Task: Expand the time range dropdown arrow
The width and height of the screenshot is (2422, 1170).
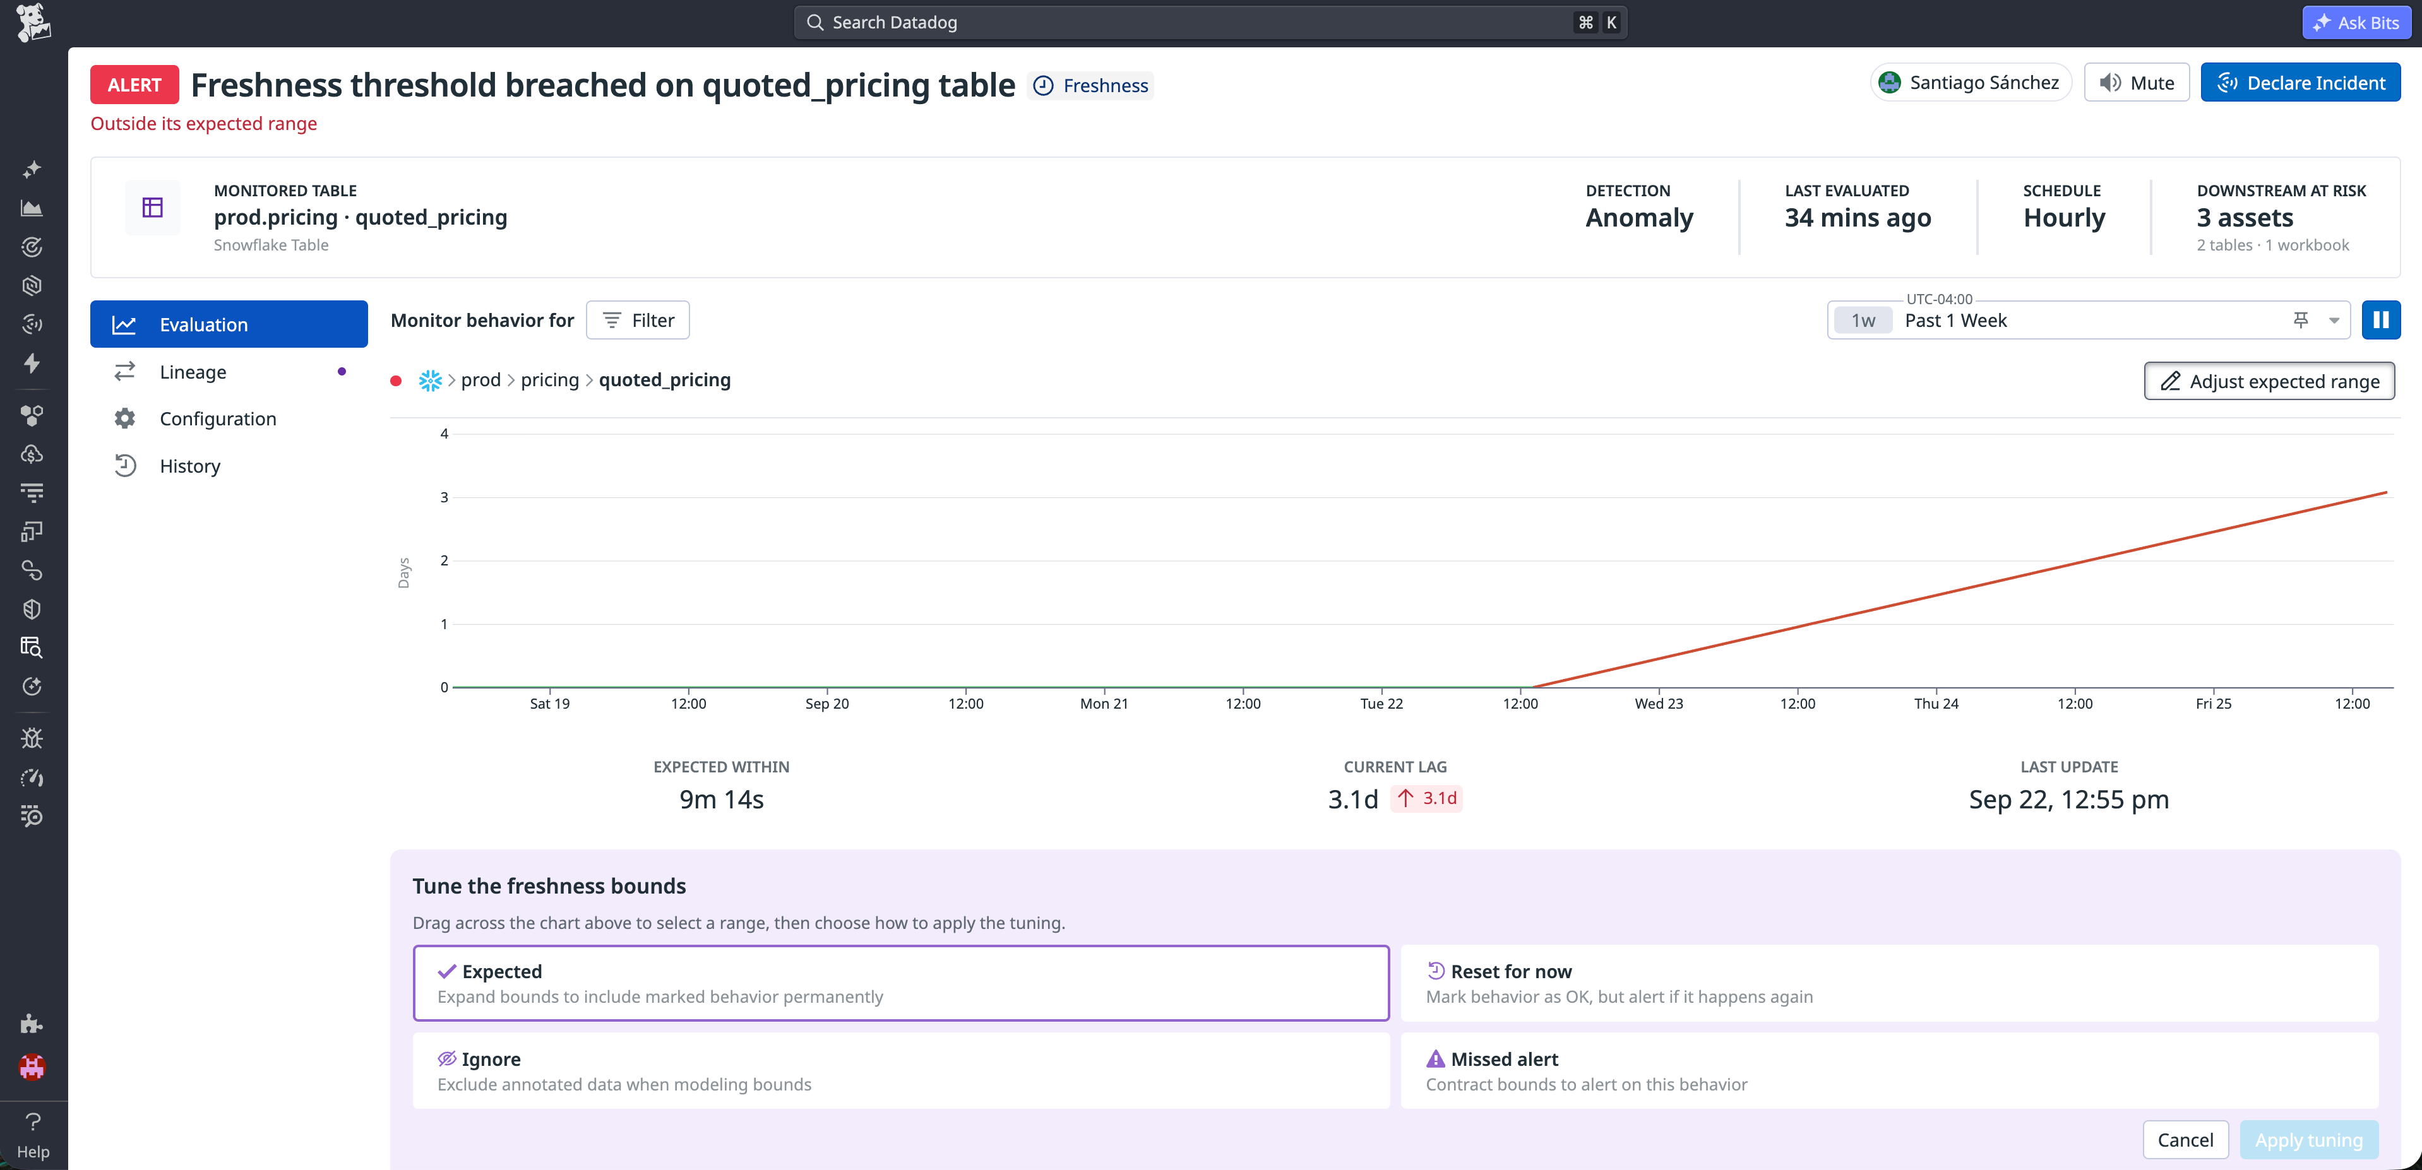Action: click(2334, 321)
